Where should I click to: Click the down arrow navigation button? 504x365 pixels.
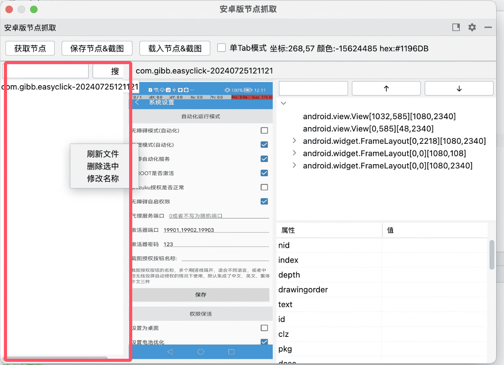click(x=459, y=88)
